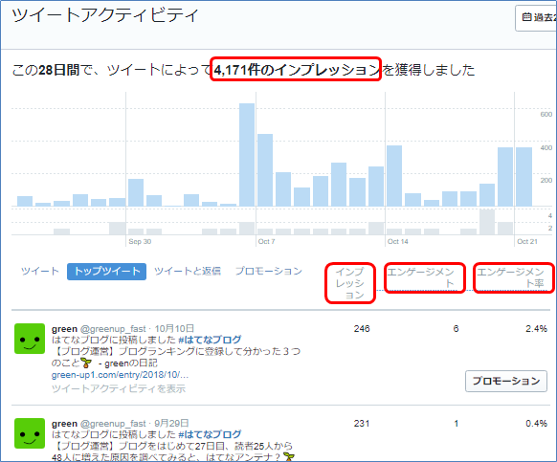Click the Oct 21 axis label
This screenshot has width=557, height=462.
527,241
